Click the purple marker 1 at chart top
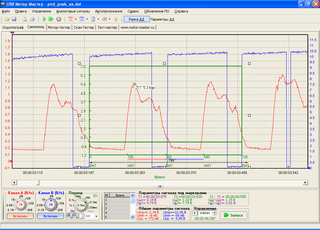 [x=12, y=33]
